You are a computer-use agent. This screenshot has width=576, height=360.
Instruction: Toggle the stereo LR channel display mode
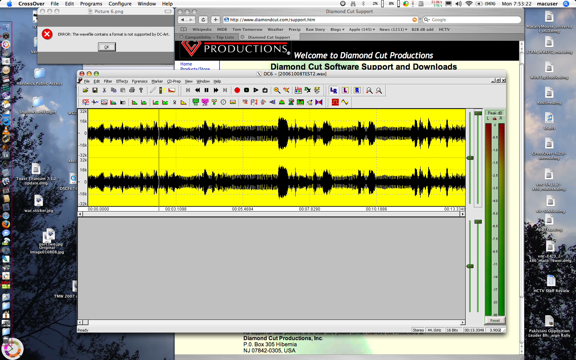[x=333, y=90]
